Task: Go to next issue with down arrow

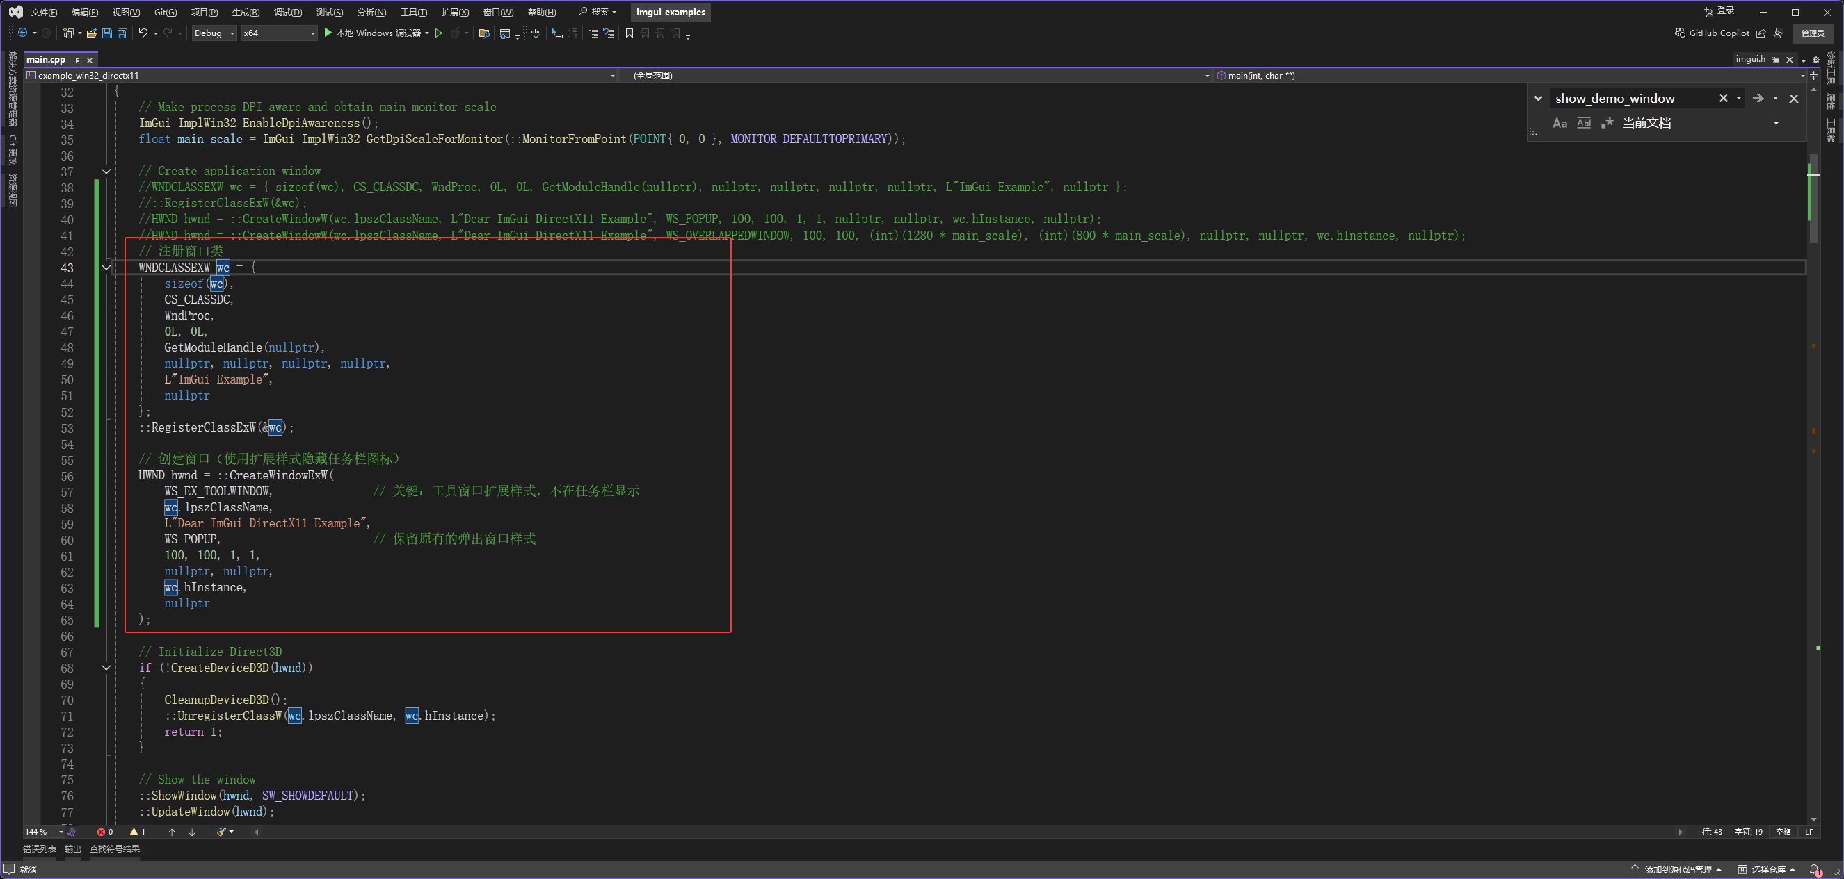Action: (192, 832)
